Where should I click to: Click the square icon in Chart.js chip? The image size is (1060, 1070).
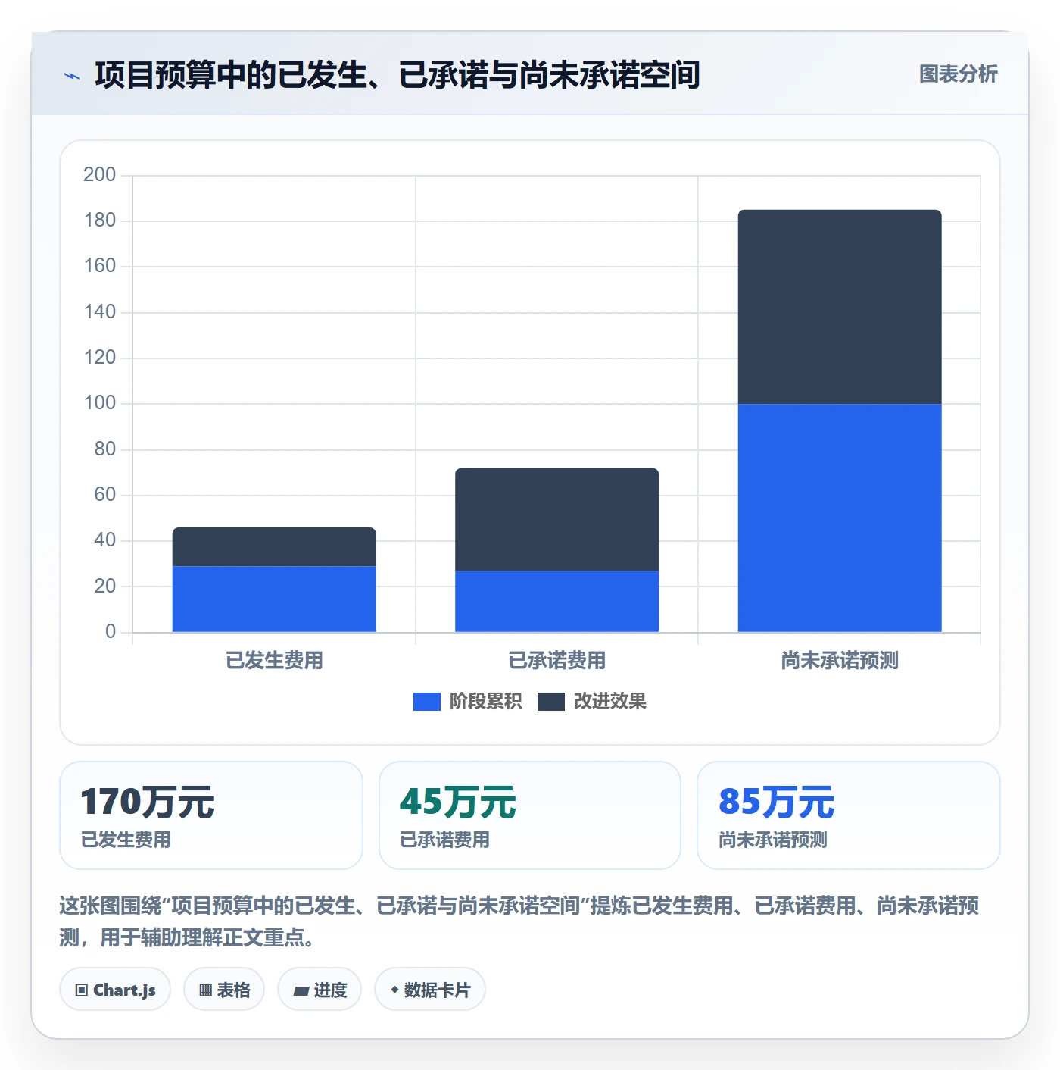[82, 990]
